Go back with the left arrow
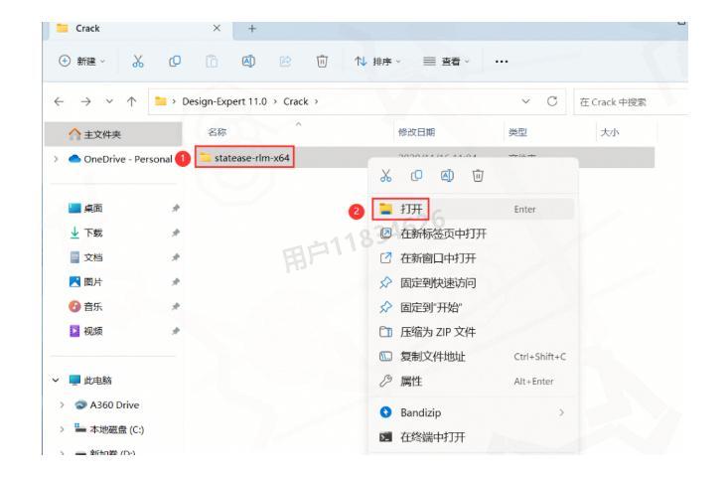 (59, 101)
